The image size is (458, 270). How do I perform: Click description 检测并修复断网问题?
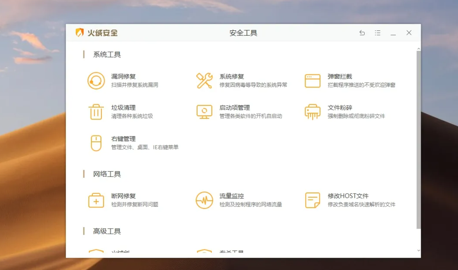coord(135,204)
